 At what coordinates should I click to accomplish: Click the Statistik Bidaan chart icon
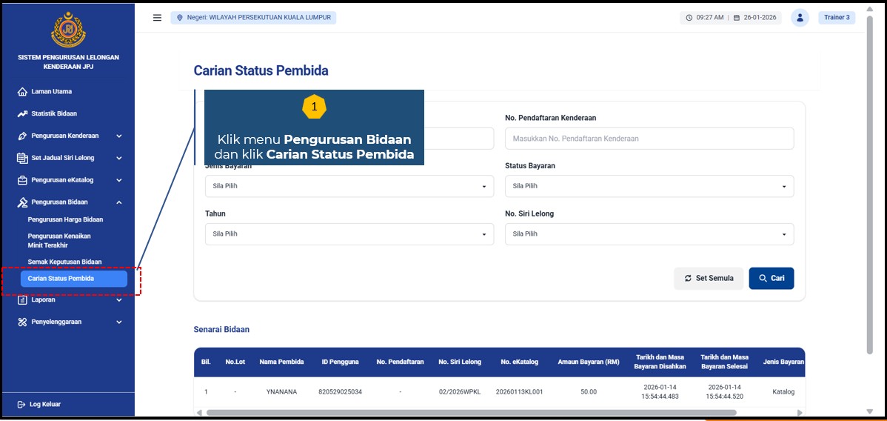point(22,114)
